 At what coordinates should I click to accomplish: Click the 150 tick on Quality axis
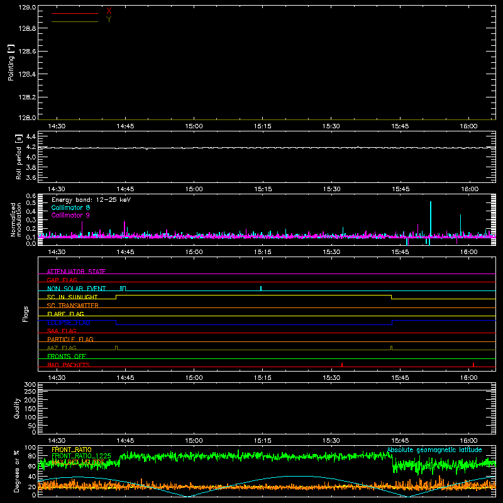tap(30, 409)
